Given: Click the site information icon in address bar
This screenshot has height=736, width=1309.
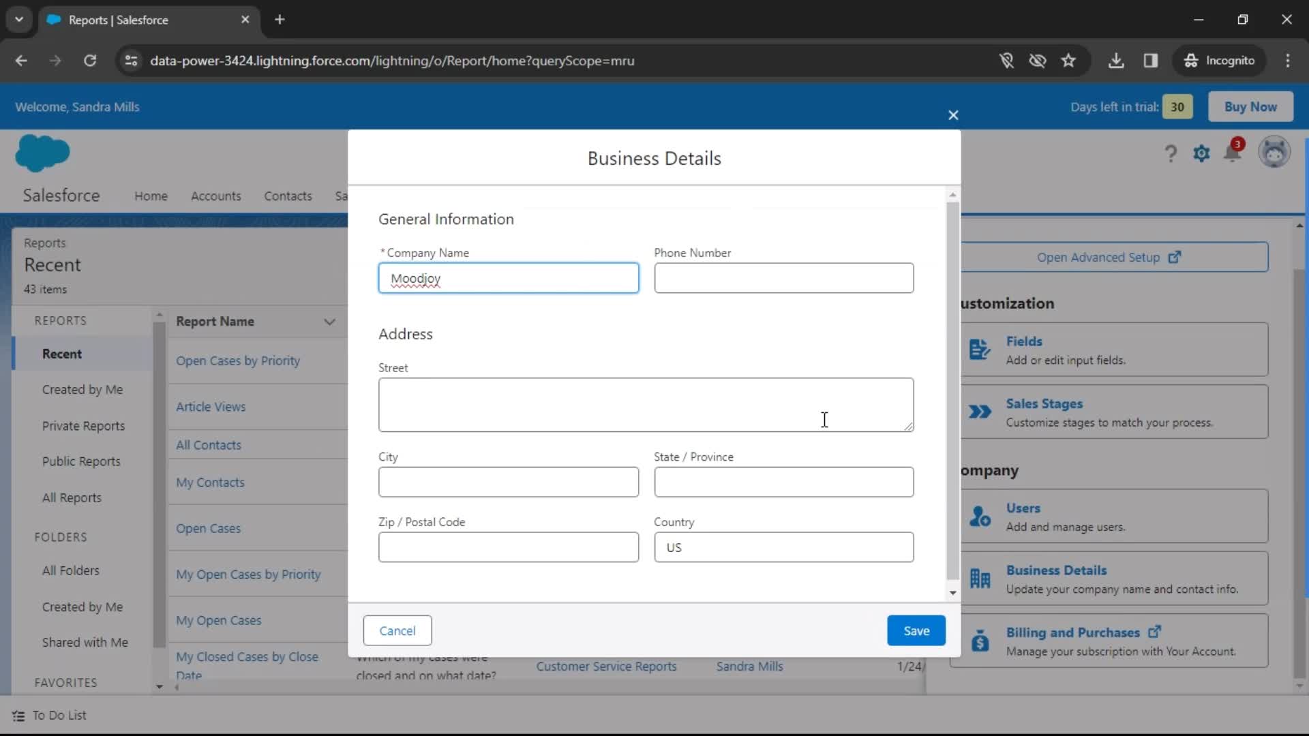Looking at the screenshot, I should pos(131,61).
